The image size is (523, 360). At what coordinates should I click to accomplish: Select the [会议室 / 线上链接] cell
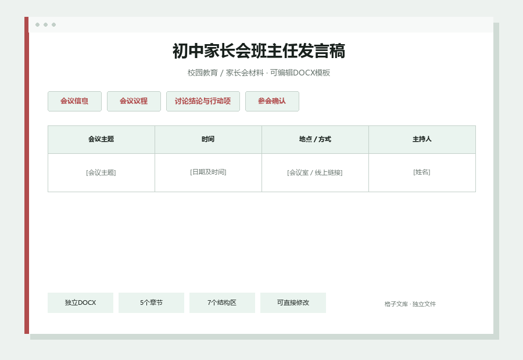315,172
